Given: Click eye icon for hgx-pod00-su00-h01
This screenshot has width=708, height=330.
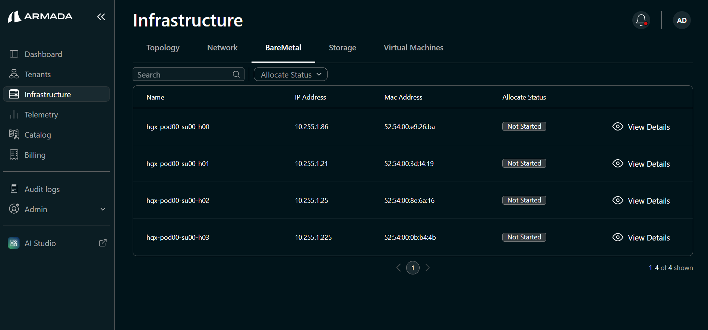Looking at the screenshot, I should tap(618, 163).
